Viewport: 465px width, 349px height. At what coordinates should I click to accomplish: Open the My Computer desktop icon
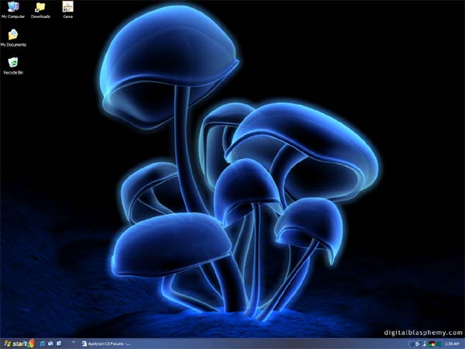[x=12, y=8]
